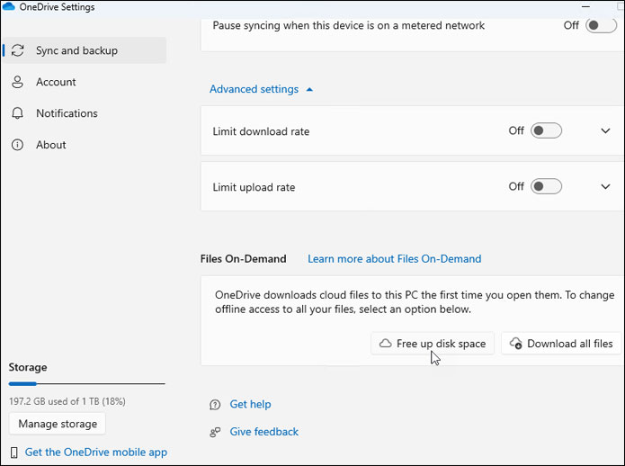Enable the Limit upload rate toggle
The width and height of the screenshot is (625, 466).
pyautogui.click(x=546, y=186)
